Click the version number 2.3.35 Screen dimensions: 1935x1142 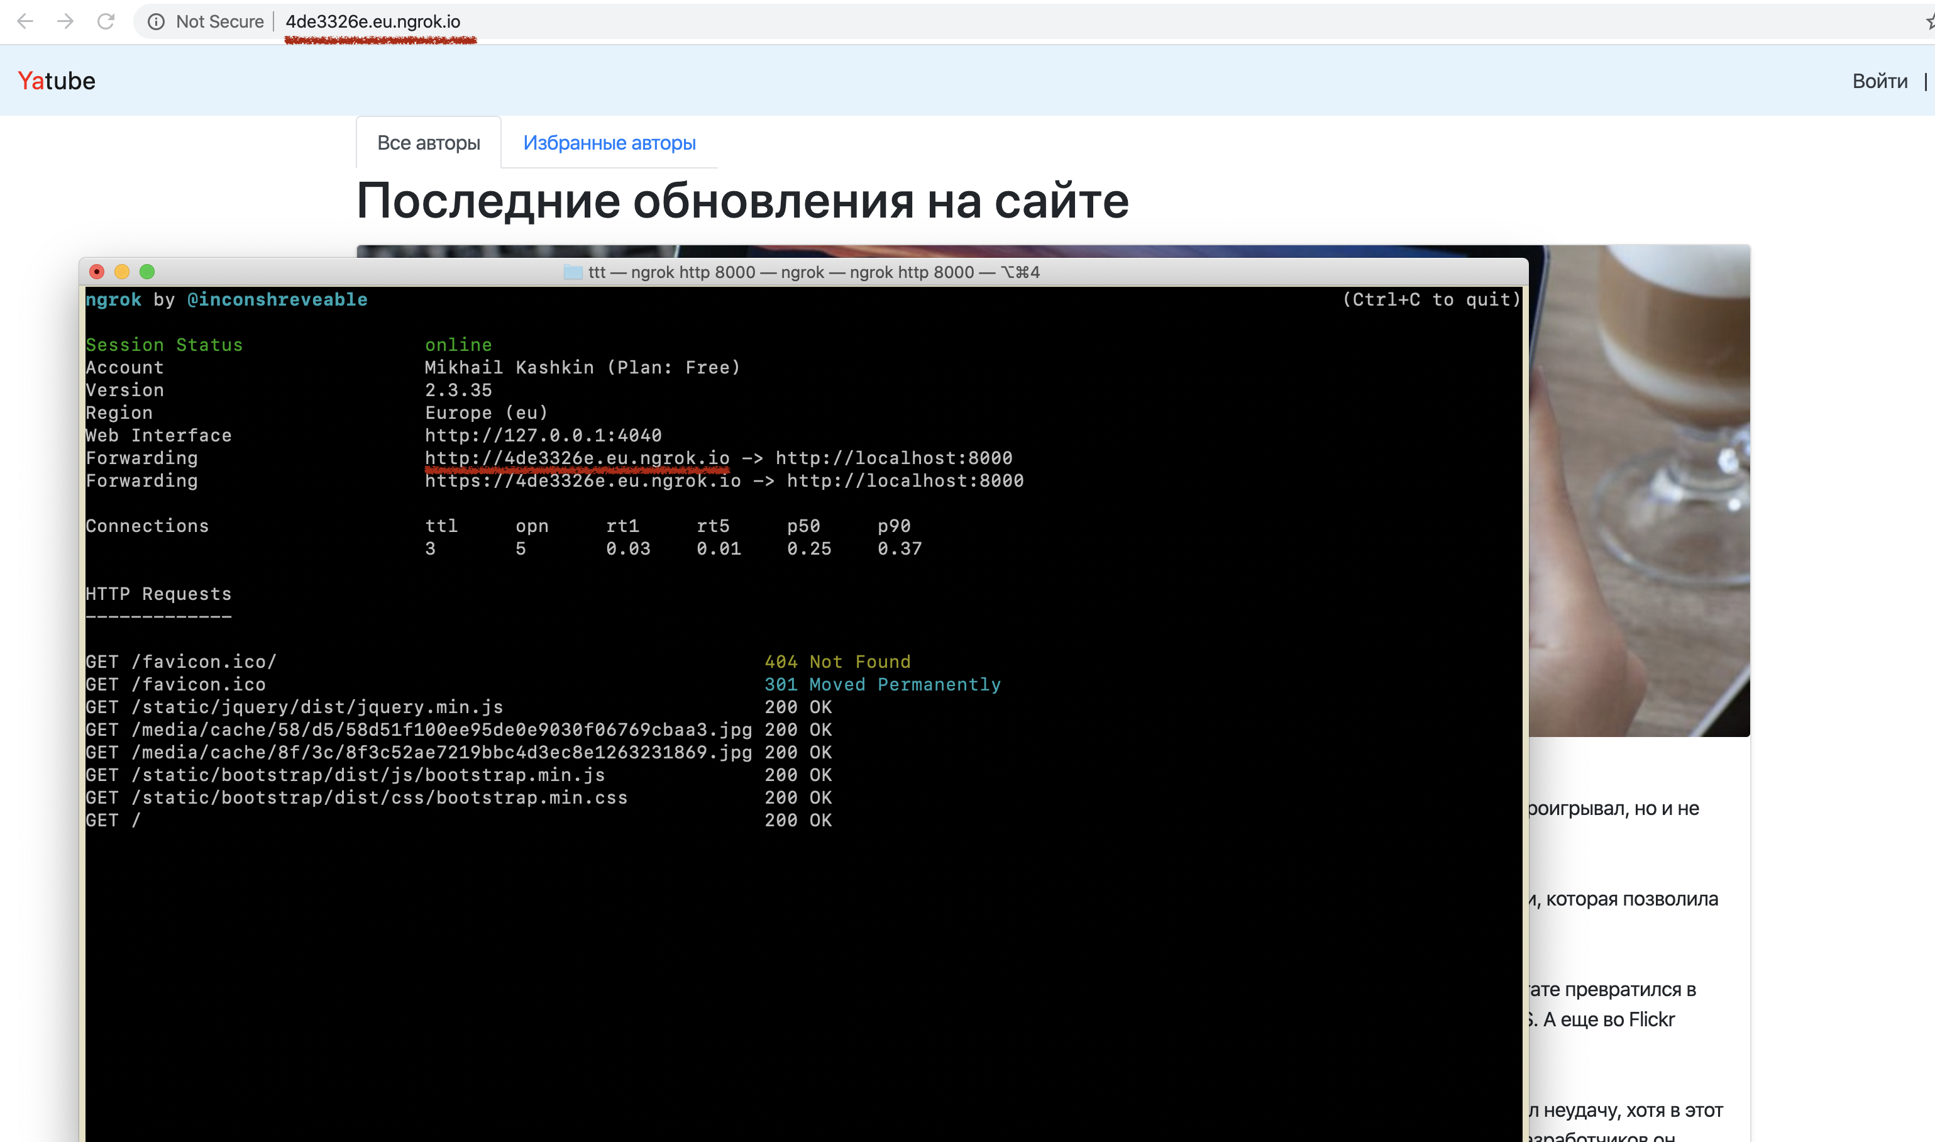coord(458,390)
